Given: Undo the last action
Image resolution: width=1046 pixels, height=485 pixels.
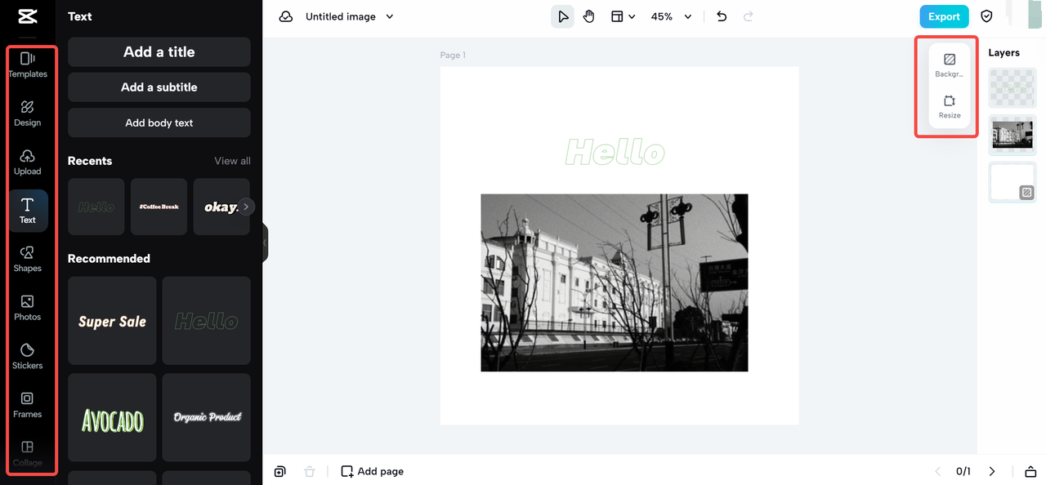Looking at the screenshot, I should pyautogui.click(x=722, y=16).
